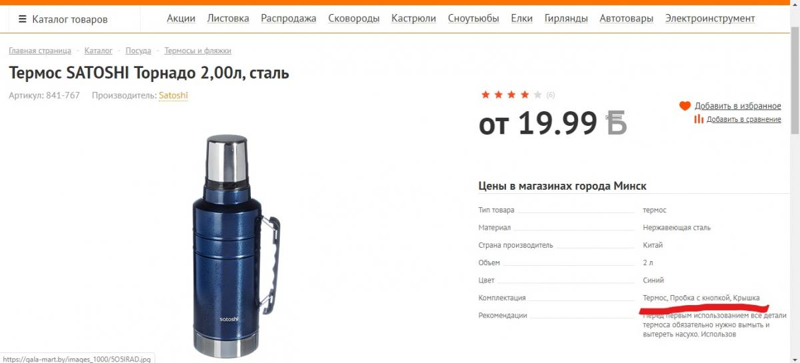Go to Сковороды category
800x363 pixels.
coord(354,19)
